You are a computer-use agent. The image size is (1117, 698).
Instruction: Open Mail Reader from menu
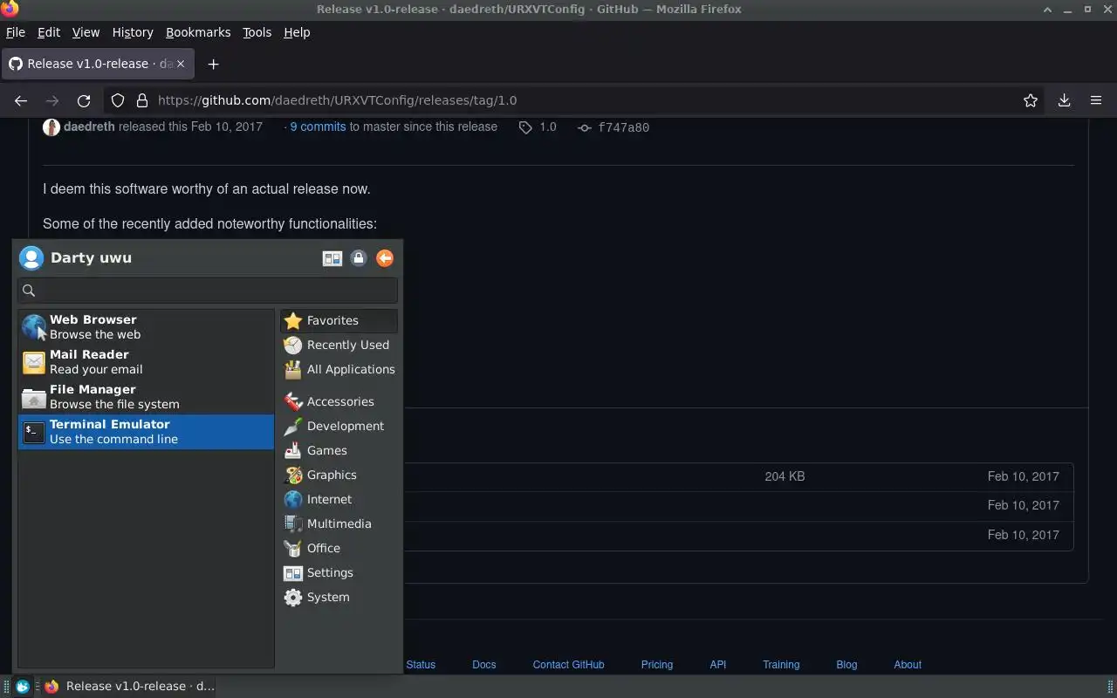tap(146, 362)
